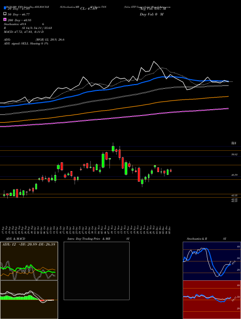Click the ADX indicator chart panel

point(29,261)
